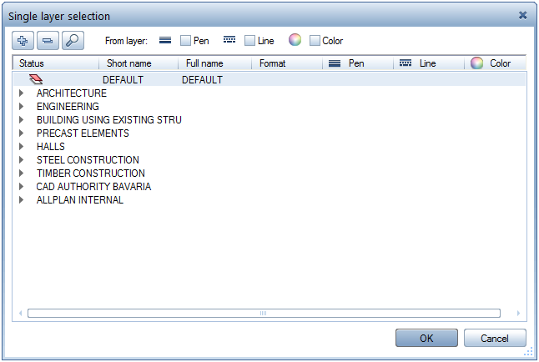Expand the STEEL CONSTRUCTION group arrow
Viewport: 539px width, 362px height.
[x=21, y=160]
